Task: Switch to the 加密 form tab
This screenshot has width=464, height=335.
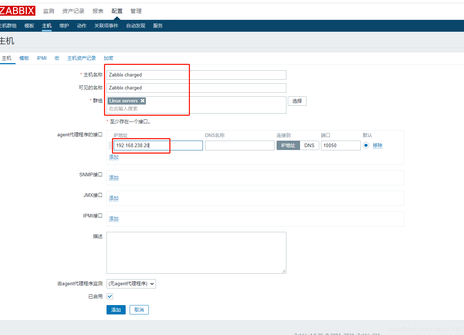Action: click(108, 58)
